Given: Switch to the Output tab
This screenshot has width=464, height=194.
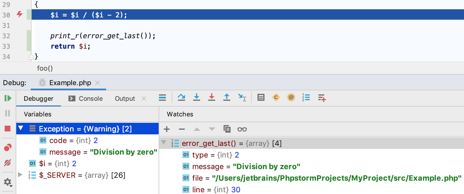Looking at the screenshot, I should (125, 99).
